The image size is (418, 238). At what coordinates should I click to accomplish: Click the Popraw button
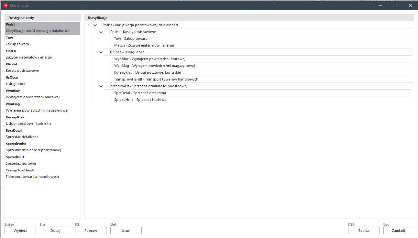91,231
